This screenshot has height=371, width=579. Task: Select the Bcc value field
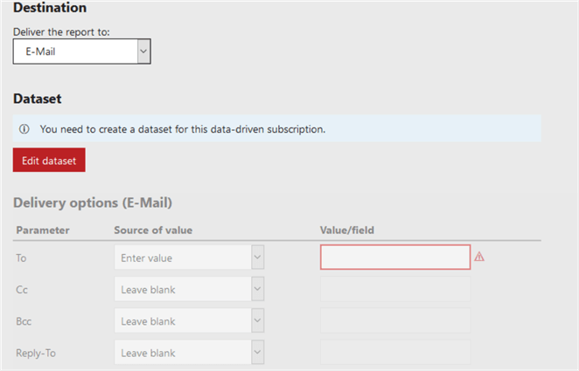pos(395,321)
